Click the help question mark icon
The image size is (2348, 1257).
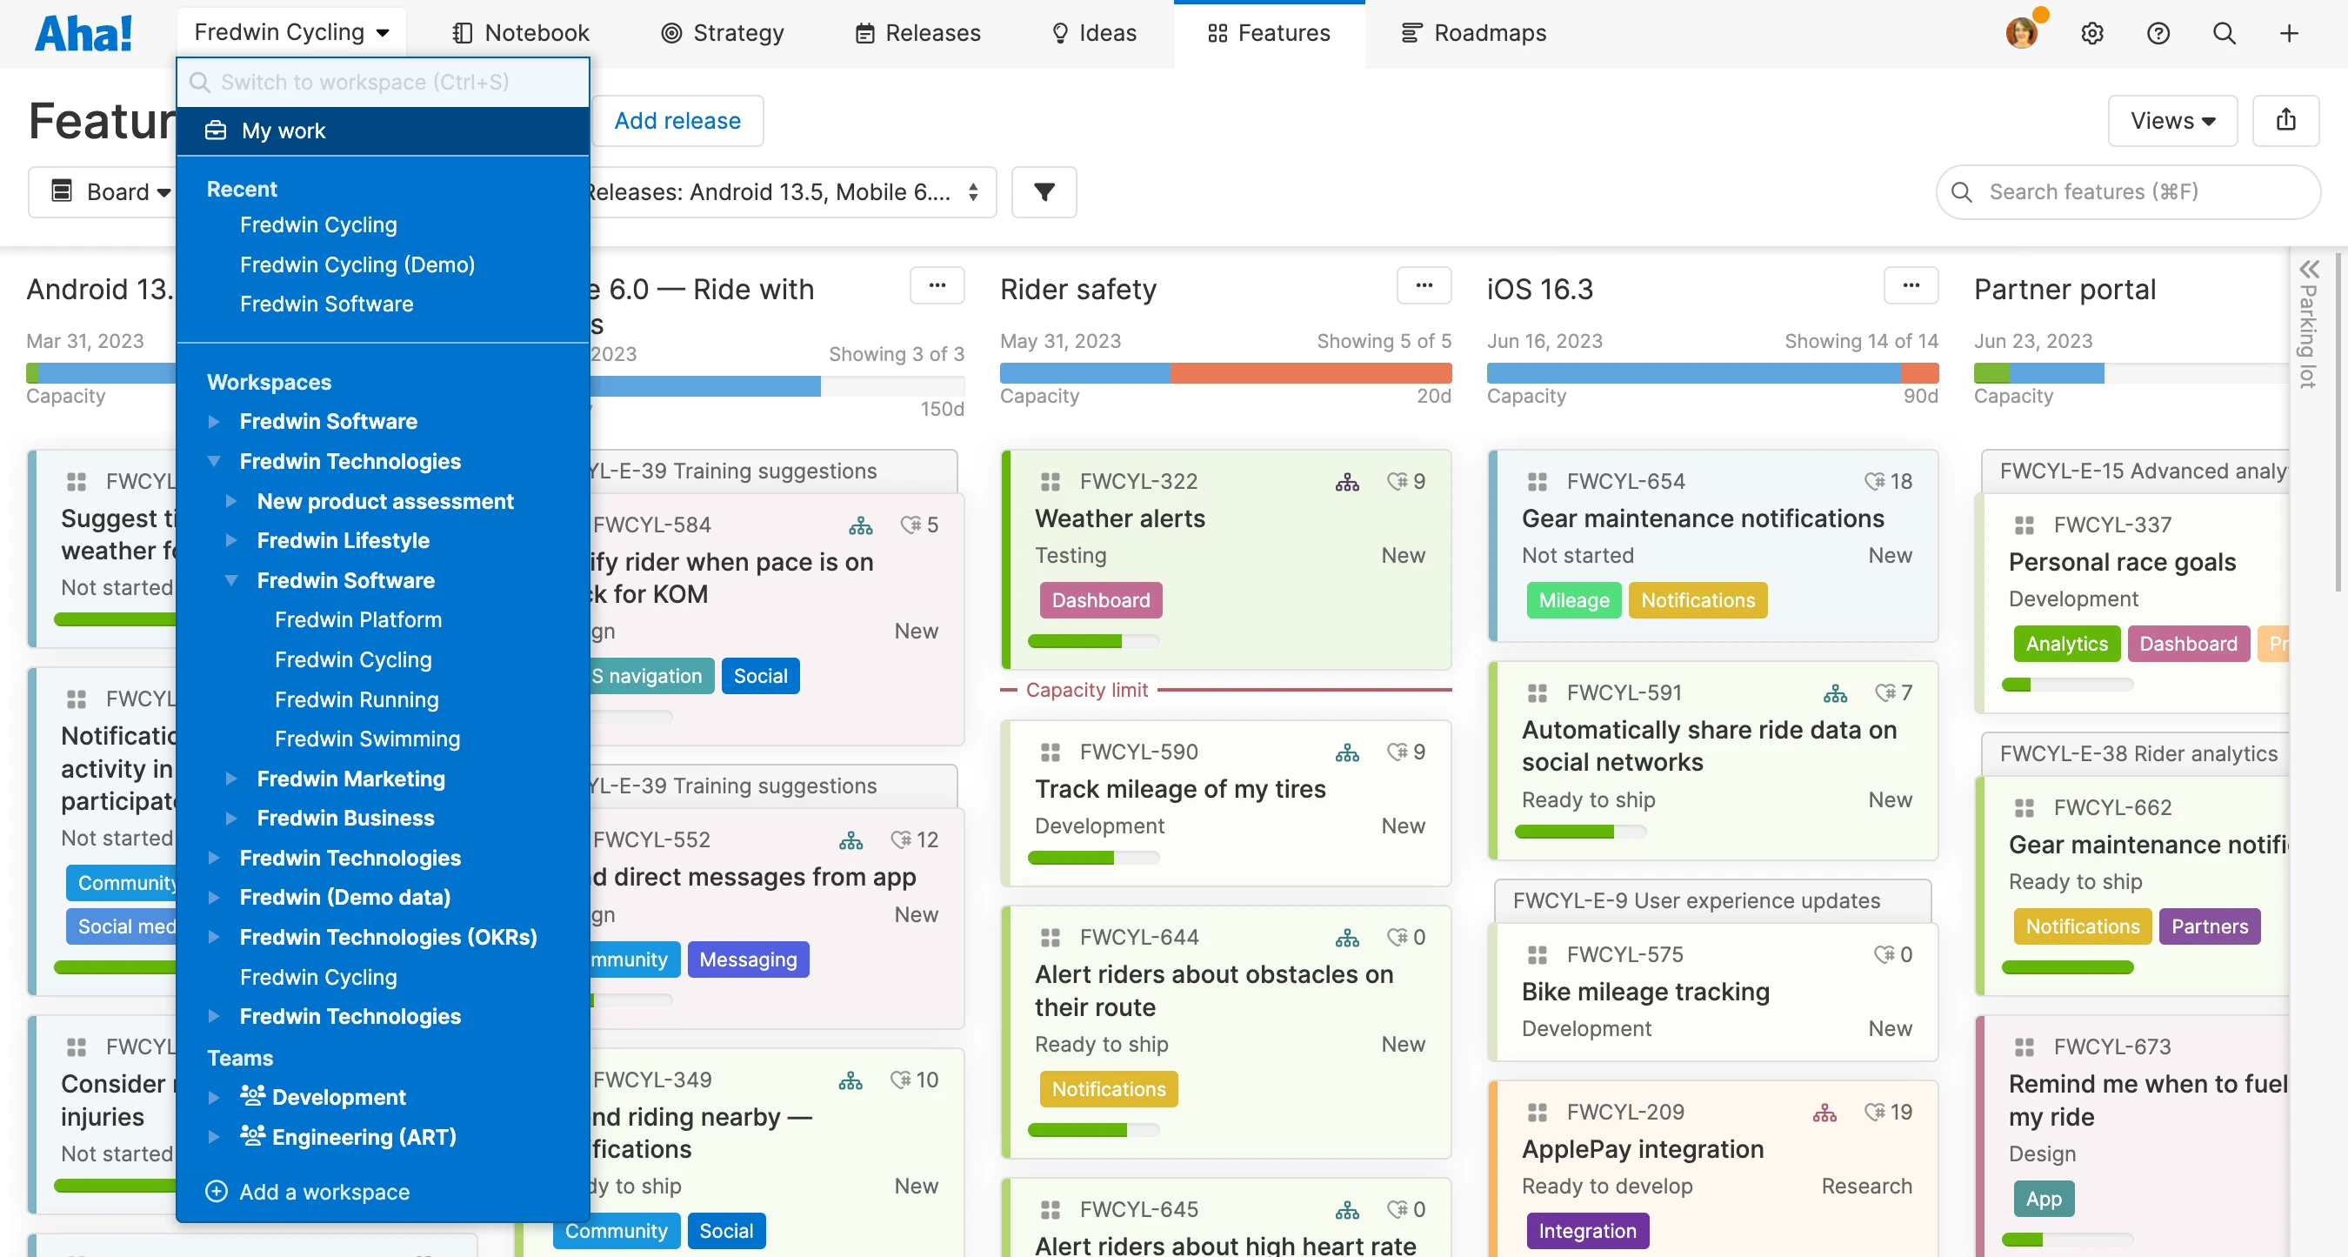(x=2158, y=34)
